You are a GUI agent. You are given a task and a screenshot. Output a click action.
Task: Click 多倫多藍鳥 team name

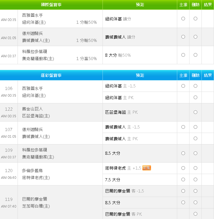click(32, 170)
